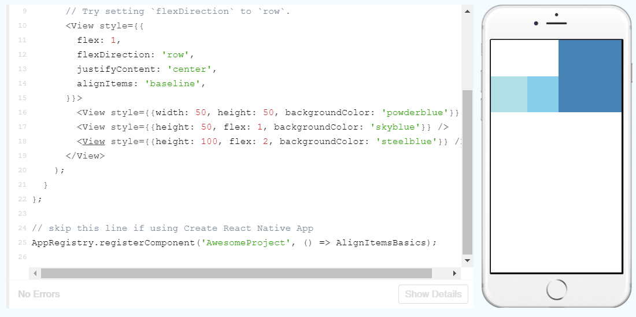Viewport: 636px width, 317px height.
Task: Click the vertical scrollbar thumb
Action: point(467,171)
